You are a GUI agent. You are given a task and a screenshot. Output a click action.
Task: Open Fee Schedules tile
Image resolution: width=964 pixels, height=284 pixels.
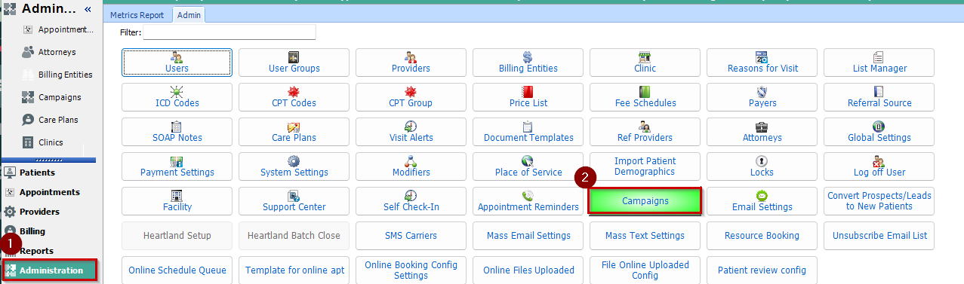click(x=645, y=97)
